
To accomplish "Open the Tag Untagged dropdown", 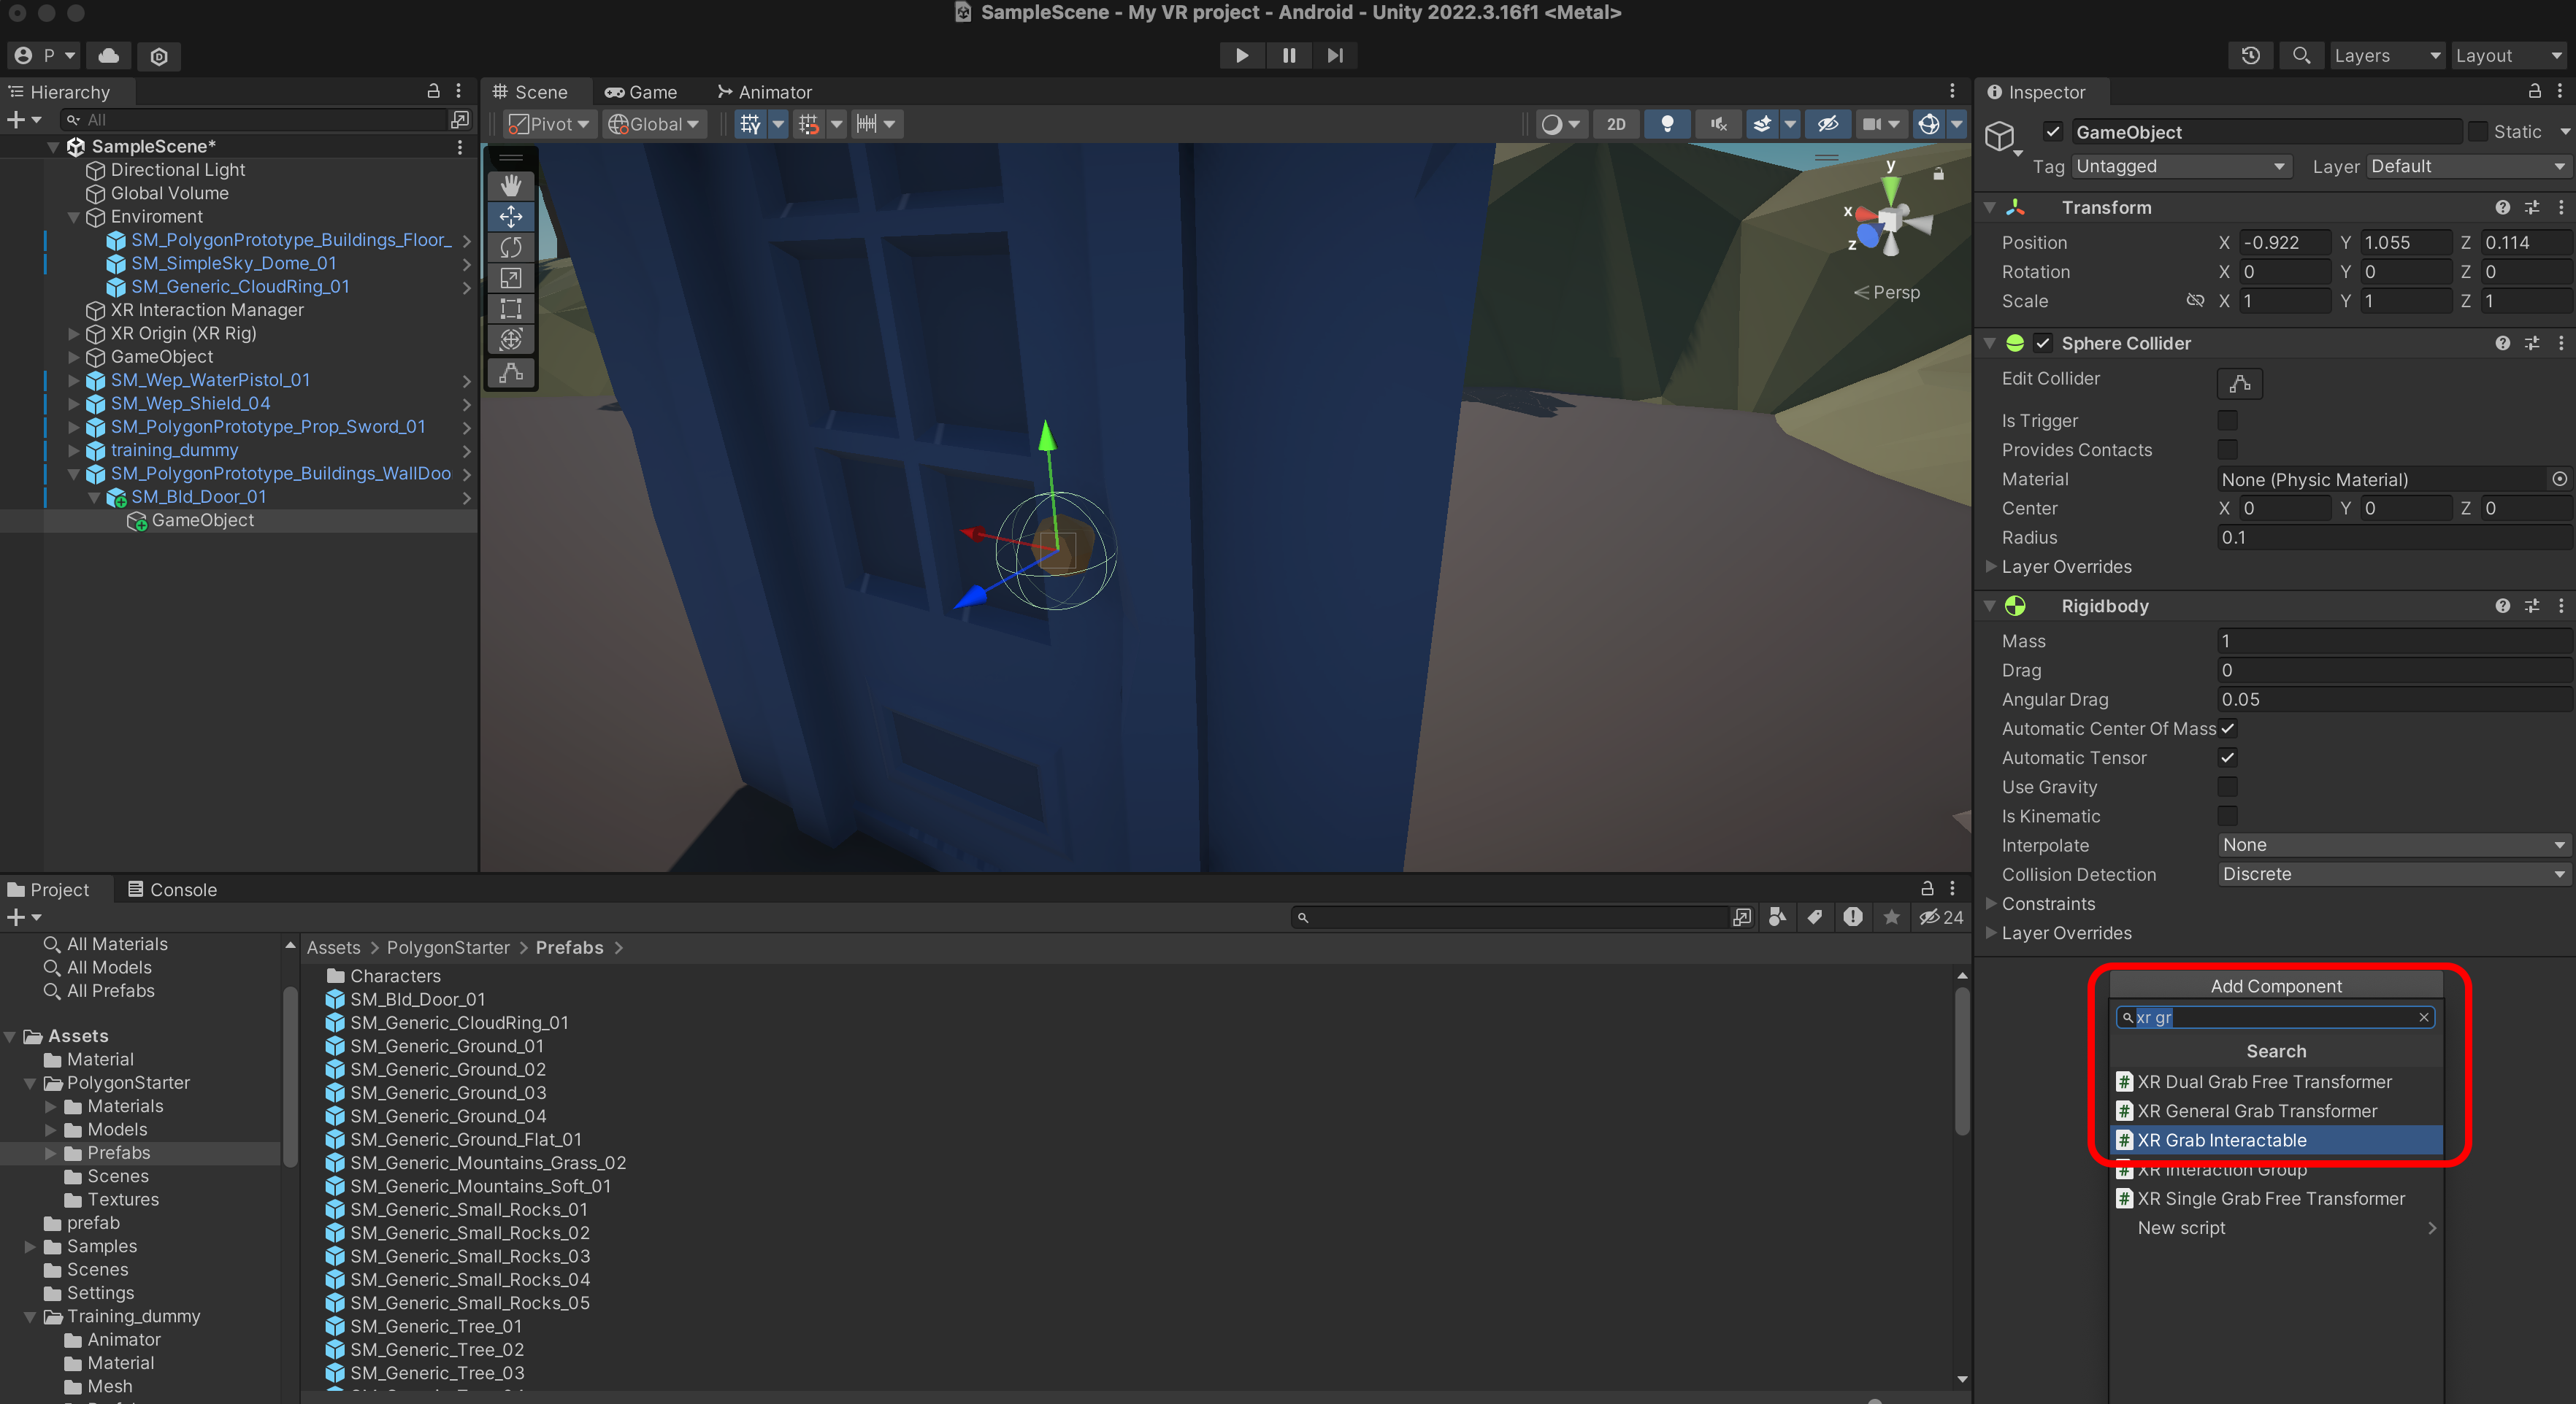I will click(2180, 167).
